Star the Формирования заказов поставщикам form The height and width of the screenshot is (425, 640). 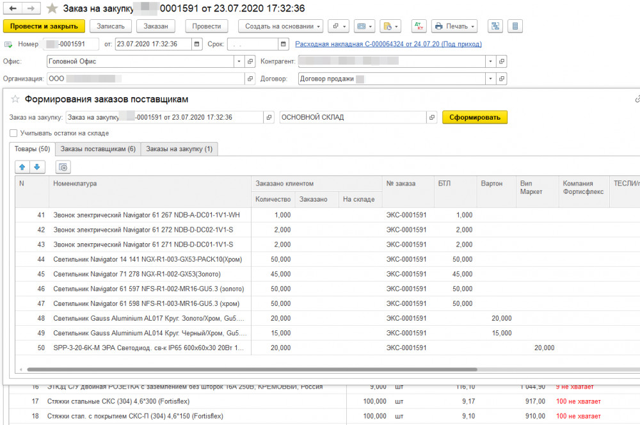(15, 99)
